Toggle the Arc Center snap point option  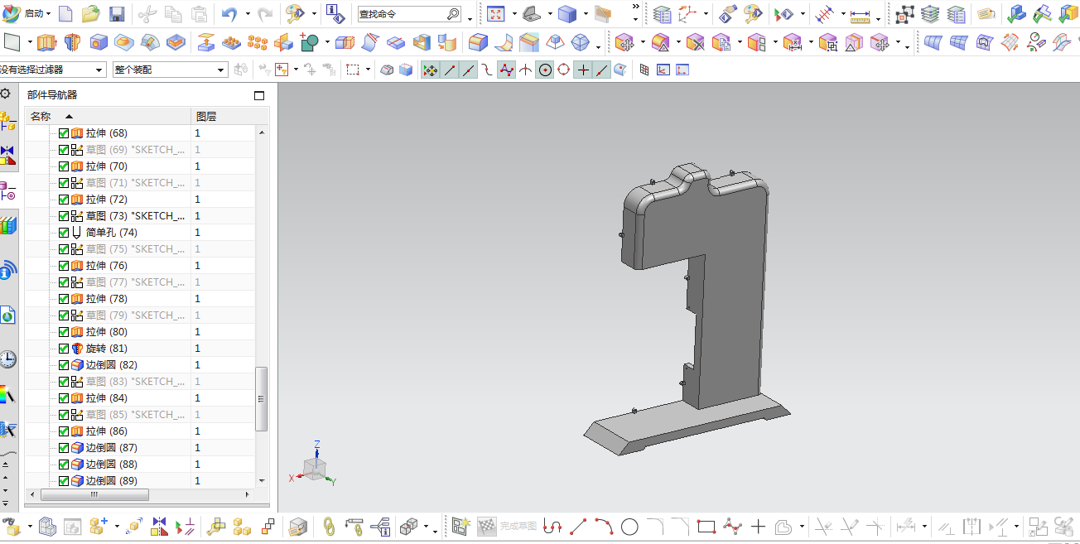point(545,70)
